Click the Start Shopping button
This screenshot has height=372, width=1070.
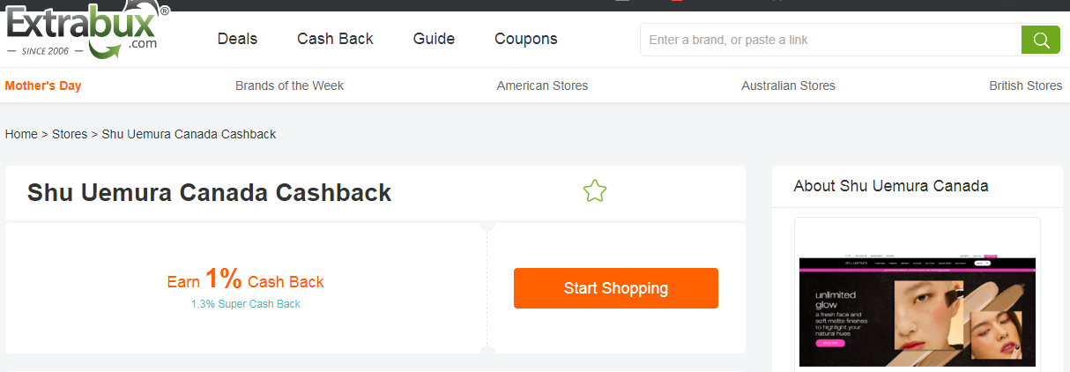click(615, 288)
